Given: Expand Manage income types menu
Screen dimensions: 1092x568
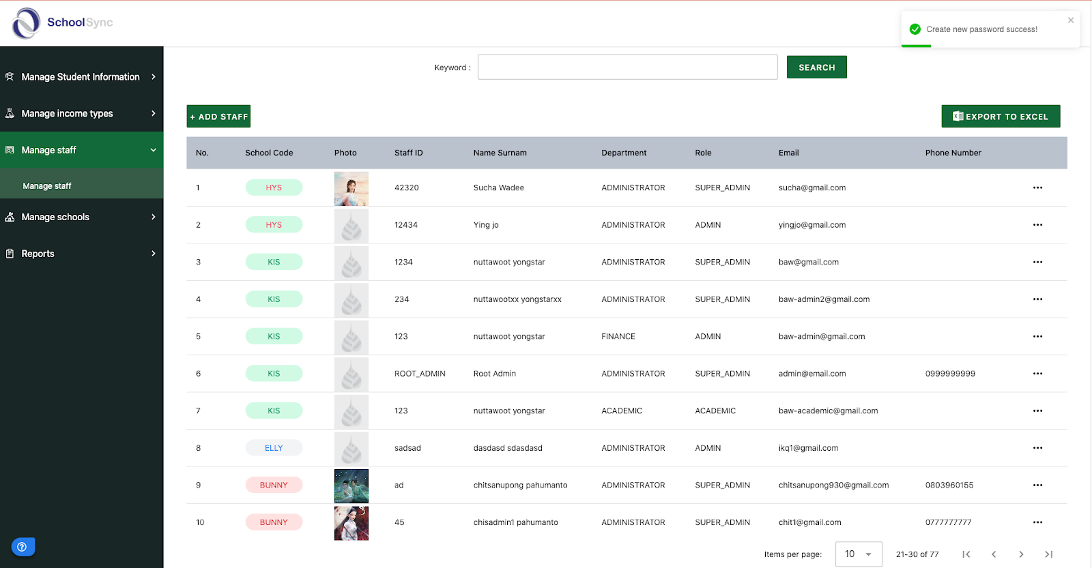Looking at the screenshot, I should click(x=82, y=113).
